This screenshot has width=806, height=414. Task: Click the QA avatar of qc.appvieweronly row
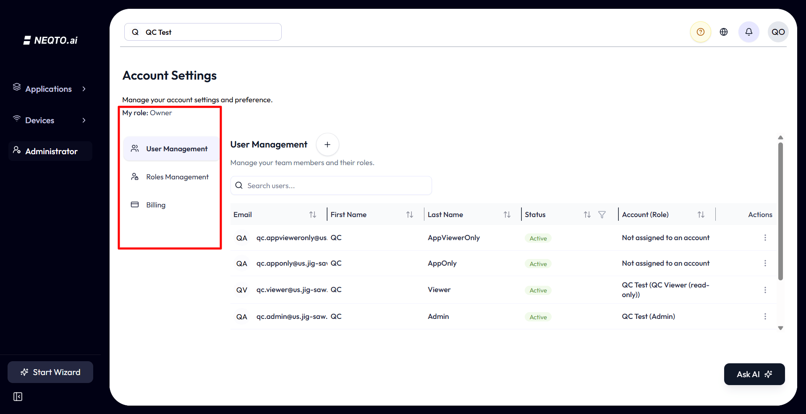click(242, 238)
